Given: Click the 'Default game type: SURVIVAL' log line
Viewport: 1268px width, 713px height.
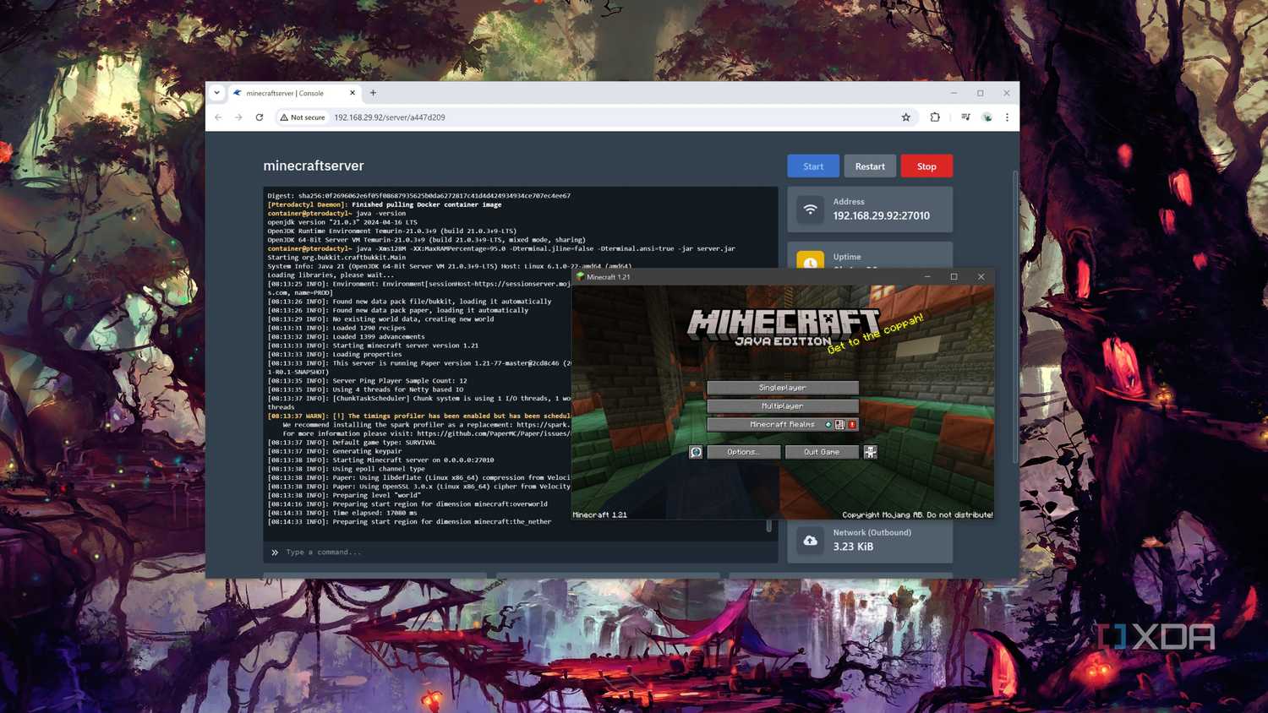Looking at the screenshot, I should click(352, 442).
